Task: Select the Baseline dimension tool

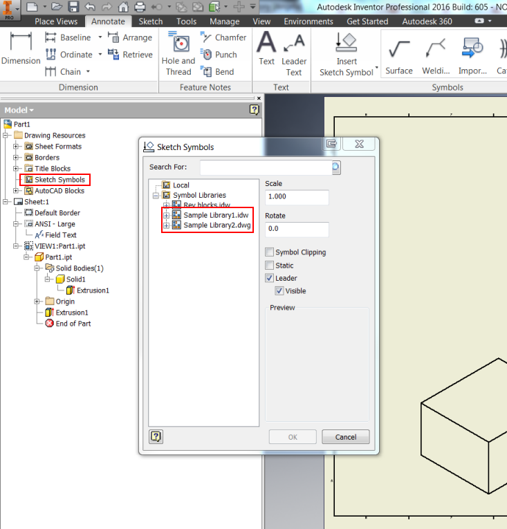Action: (68, 37)
